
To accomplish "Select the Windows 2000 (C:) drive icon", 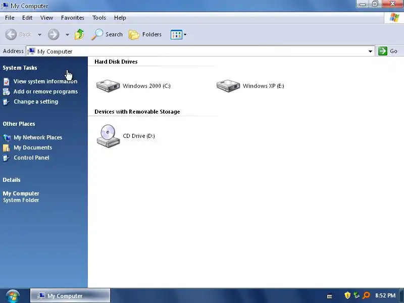I will pyautogui.click(x=108, y=85).
